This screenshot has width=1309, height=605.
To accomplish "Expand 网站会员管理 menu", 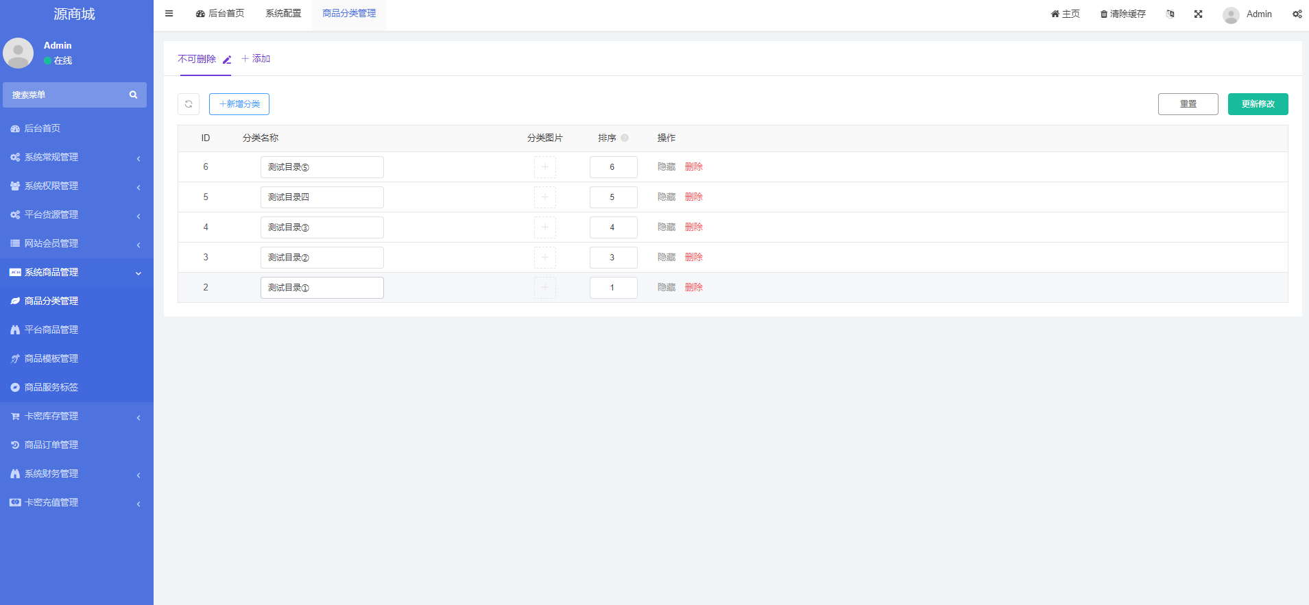I will (77, 243).
